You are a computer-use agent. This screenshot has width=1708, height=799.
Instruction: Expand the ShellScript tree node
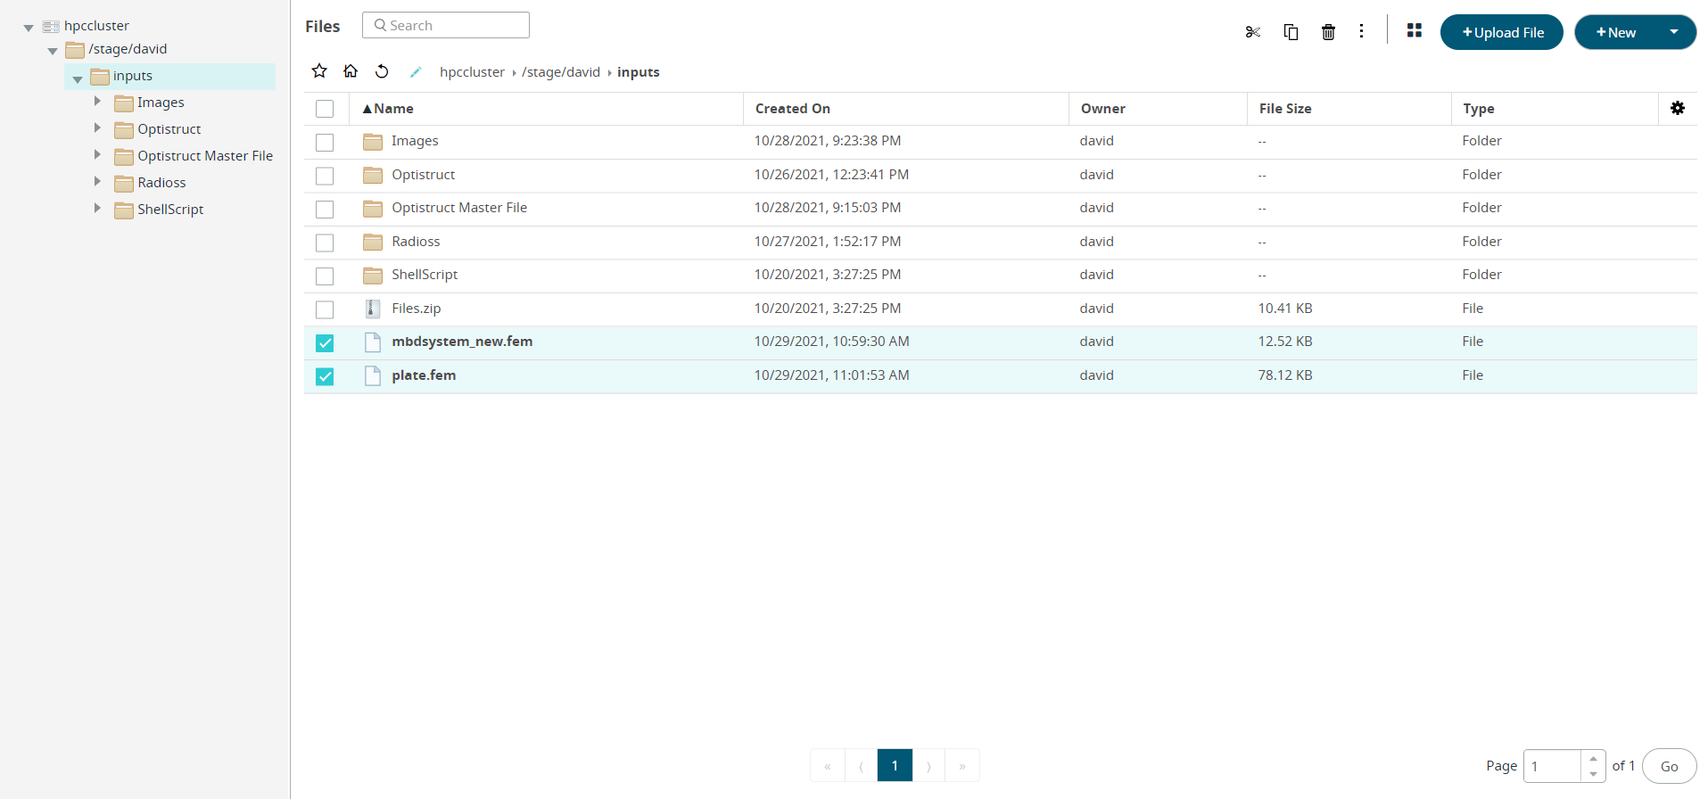(97, 209)
